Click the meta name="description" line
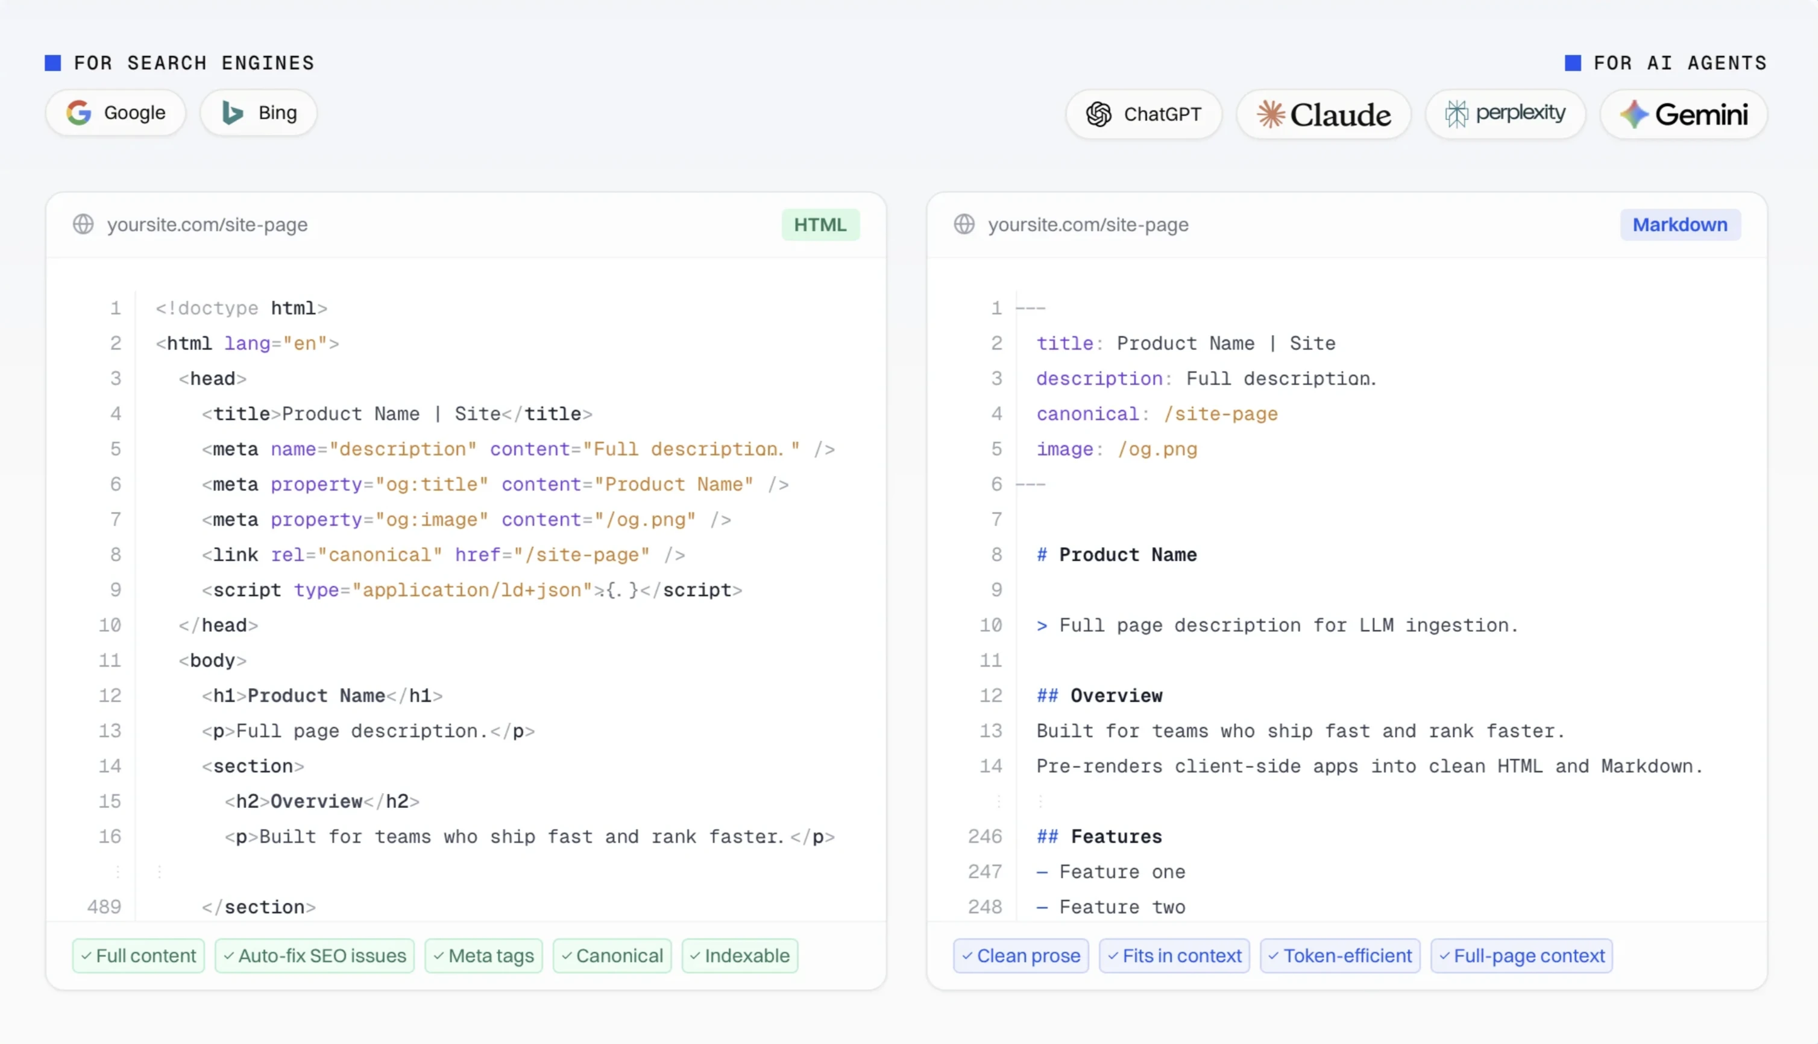Screen dimensions: 1818x1044 point(518,449)
